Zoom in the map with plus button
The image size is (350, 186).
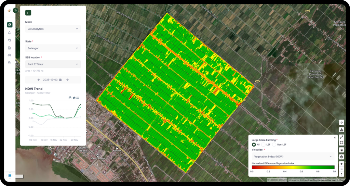[x=341, y=164]
